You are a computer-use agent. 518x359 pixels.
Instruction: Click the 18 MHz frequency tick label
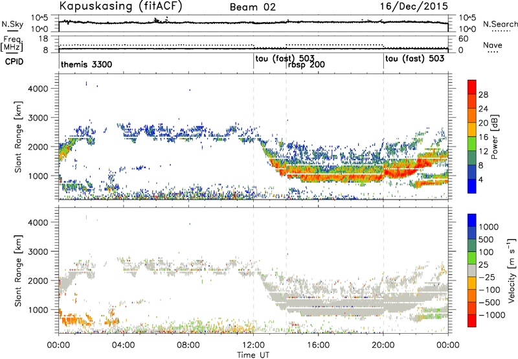point(43,39)
